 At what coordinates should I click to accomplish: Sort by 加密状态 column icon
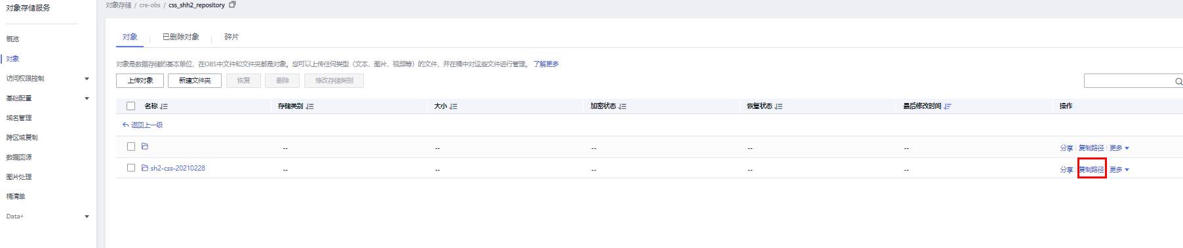pos(622,106)
